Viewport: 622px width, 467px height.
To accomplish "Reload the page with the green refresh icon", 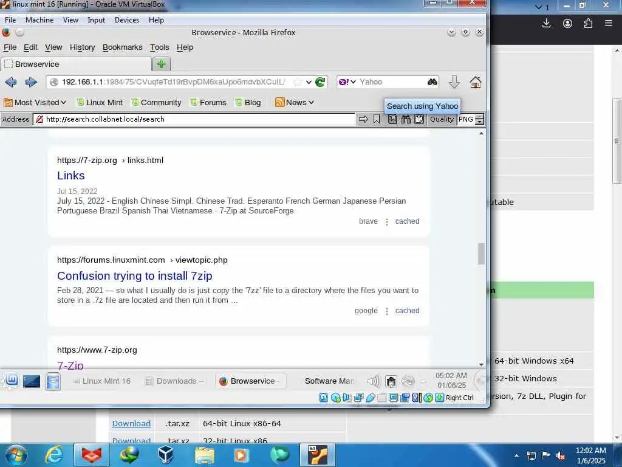I will coord(320,82).
